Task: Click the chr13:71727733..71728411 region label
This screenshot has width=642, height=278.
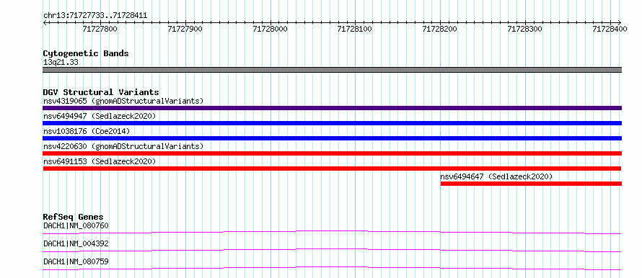Action: pos(95,16)
